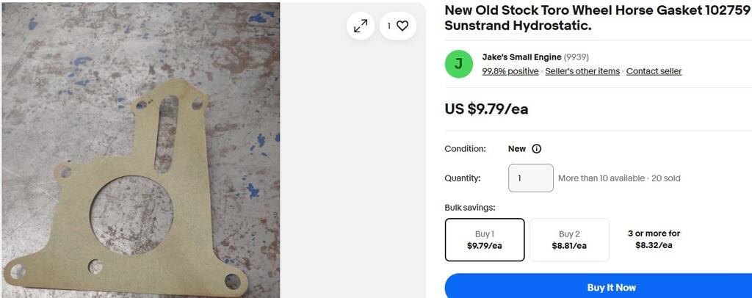Click the 20 sold text
This screenshot has height=298, width=752.
pyautogui.click(x=665, y=178)
